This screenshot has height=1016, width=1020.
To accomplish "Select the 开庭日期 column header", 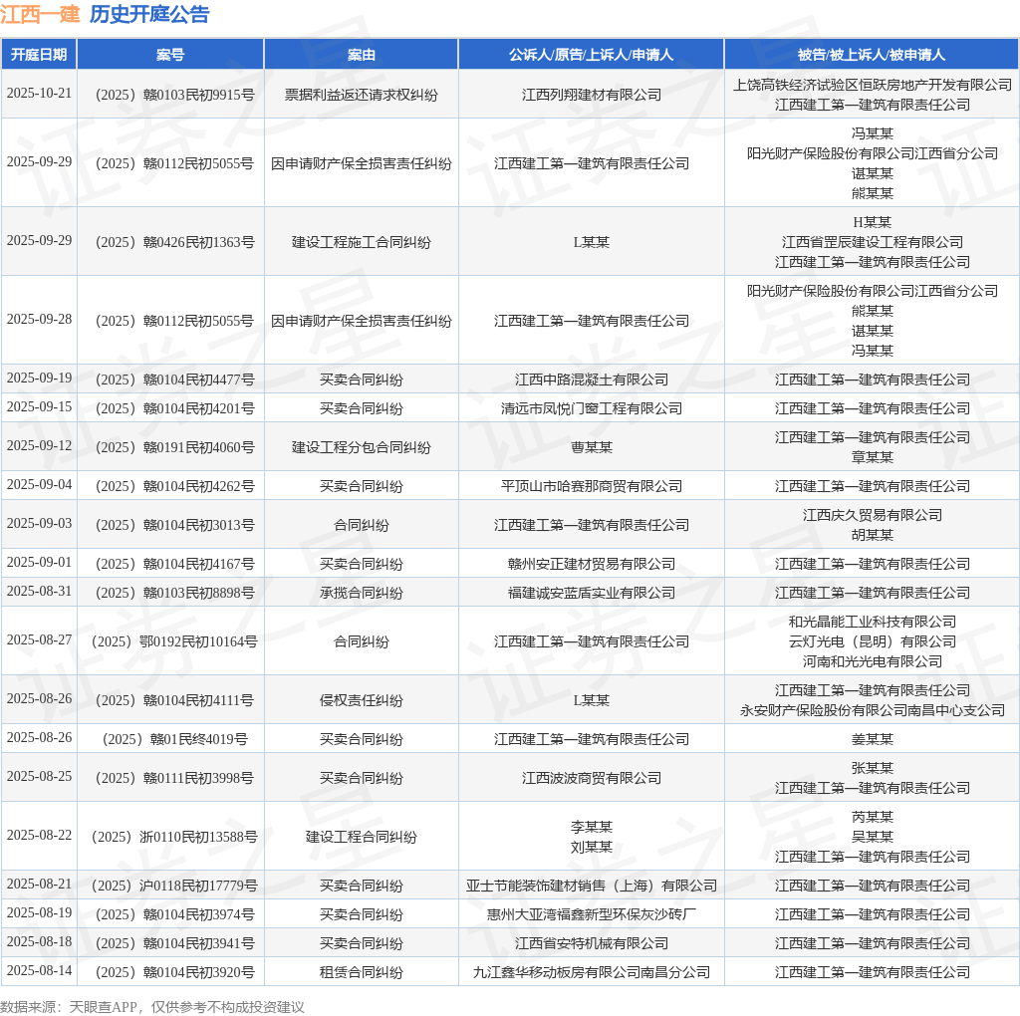I will tap(39, 55).
